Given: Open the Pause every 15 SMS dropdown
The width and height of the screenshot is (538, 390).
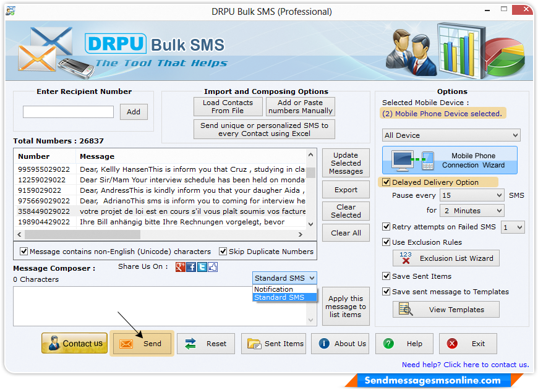Looking at the screenshot, I should click(x=472, y=195).
